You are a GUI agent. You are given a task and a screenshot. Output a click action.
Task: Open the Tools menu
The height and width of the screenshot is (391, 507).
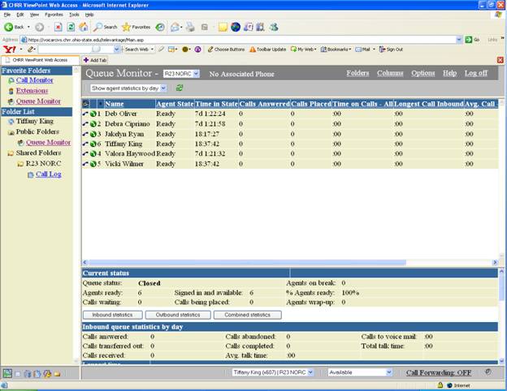(x=74, y=15)
